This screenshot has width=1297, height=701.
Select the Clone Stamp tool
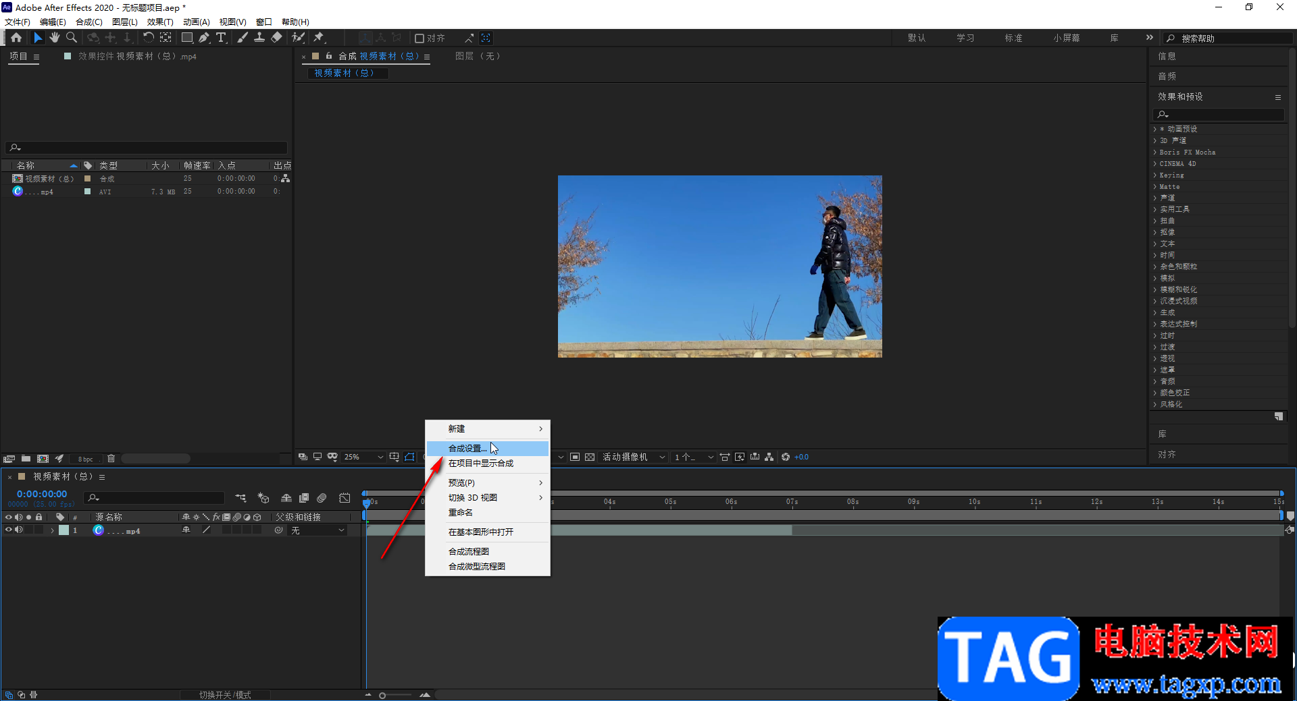pos(259,38)
